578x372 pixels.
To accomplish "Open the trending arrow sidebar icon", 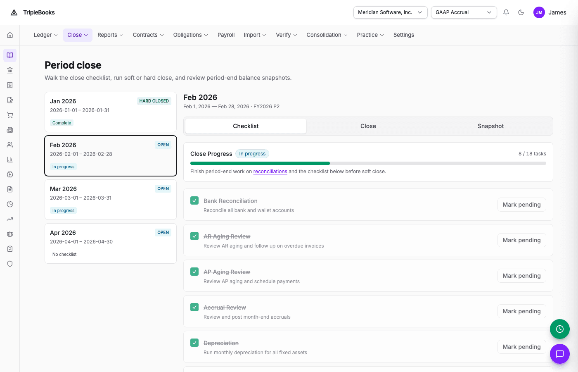I will (x=10, y=219).
